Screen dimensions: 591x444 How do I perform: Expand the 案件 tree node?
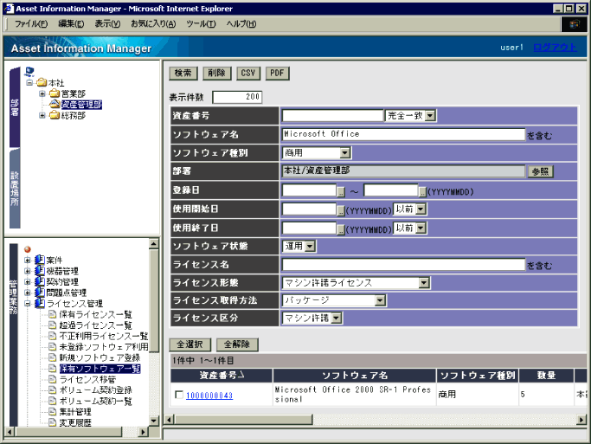point(27,260)
